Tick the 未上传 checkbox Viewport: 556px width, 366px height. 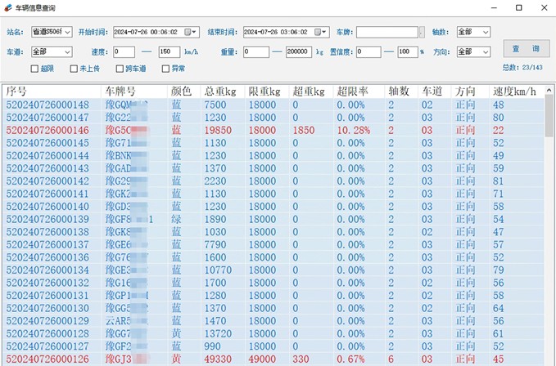point(74,69)
